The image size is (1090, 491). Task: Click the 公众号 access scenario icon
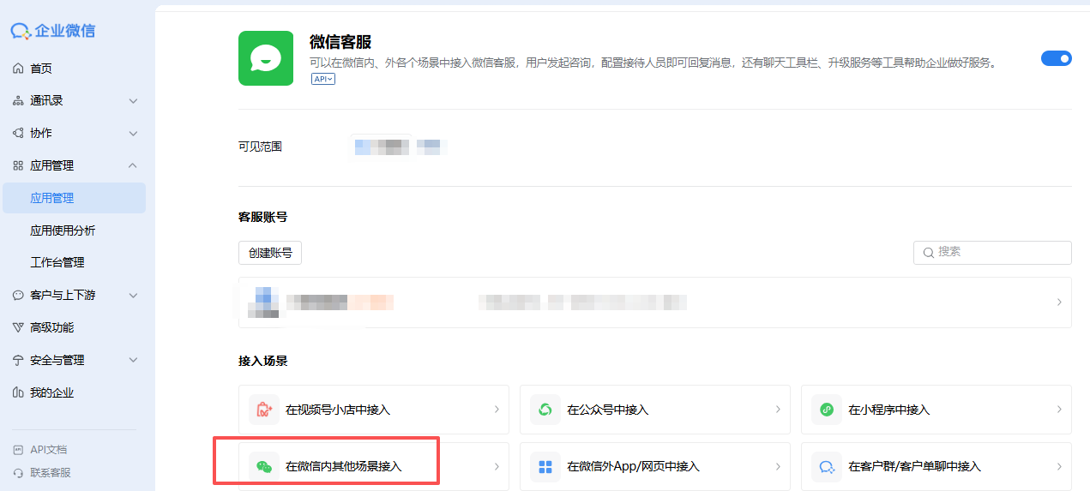545,410
